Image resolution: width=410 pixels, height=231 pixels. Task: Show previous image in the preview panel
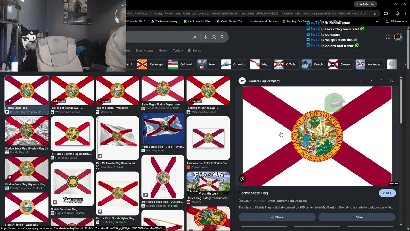(x=361, y=81)
